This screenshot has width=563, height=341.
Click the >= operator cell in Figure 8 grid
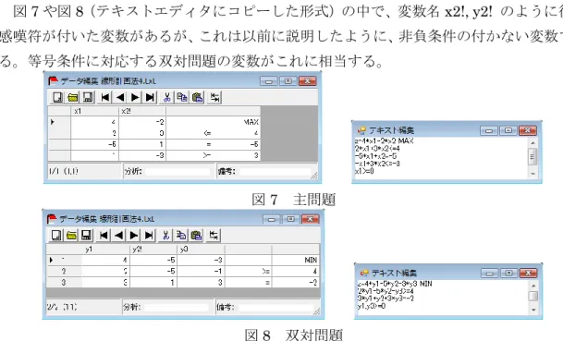(x=248, y=272)
